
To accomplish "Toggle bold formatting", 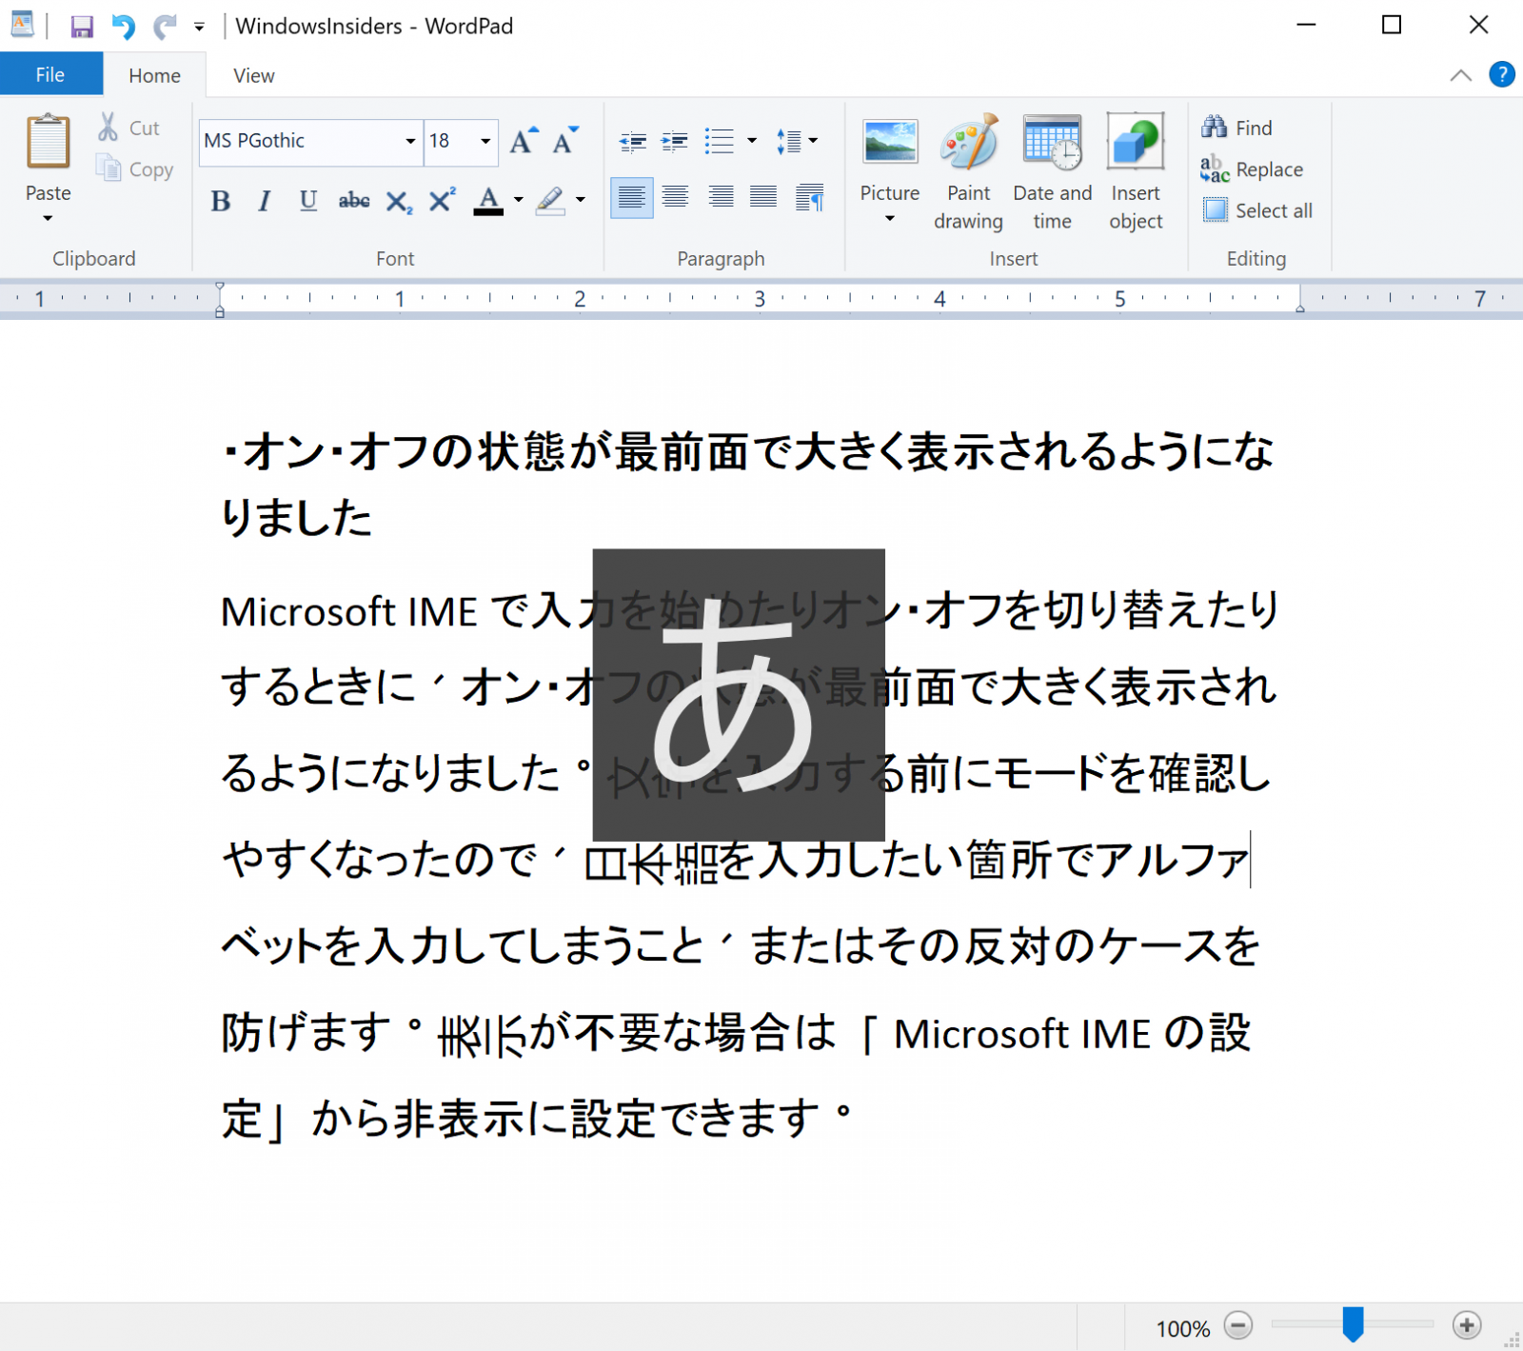I will pos(221,201).
